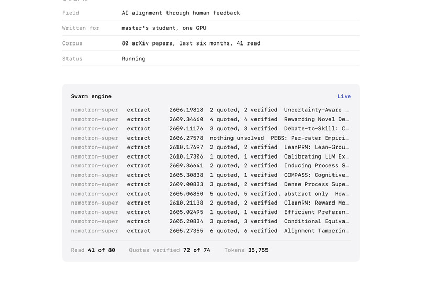Click the 'Efficient Preferen…' title
422x281 pixels.
pos(316,212)
